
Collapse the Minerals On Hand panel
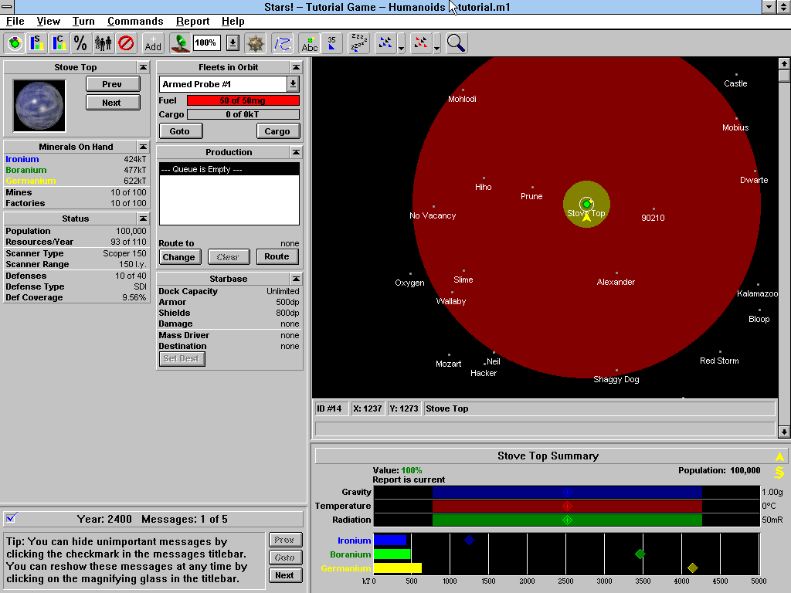(x=143, y=147)
